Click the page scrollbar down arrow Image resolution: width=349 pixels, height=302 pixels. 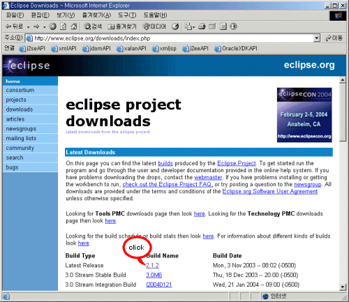coord(342,287)
